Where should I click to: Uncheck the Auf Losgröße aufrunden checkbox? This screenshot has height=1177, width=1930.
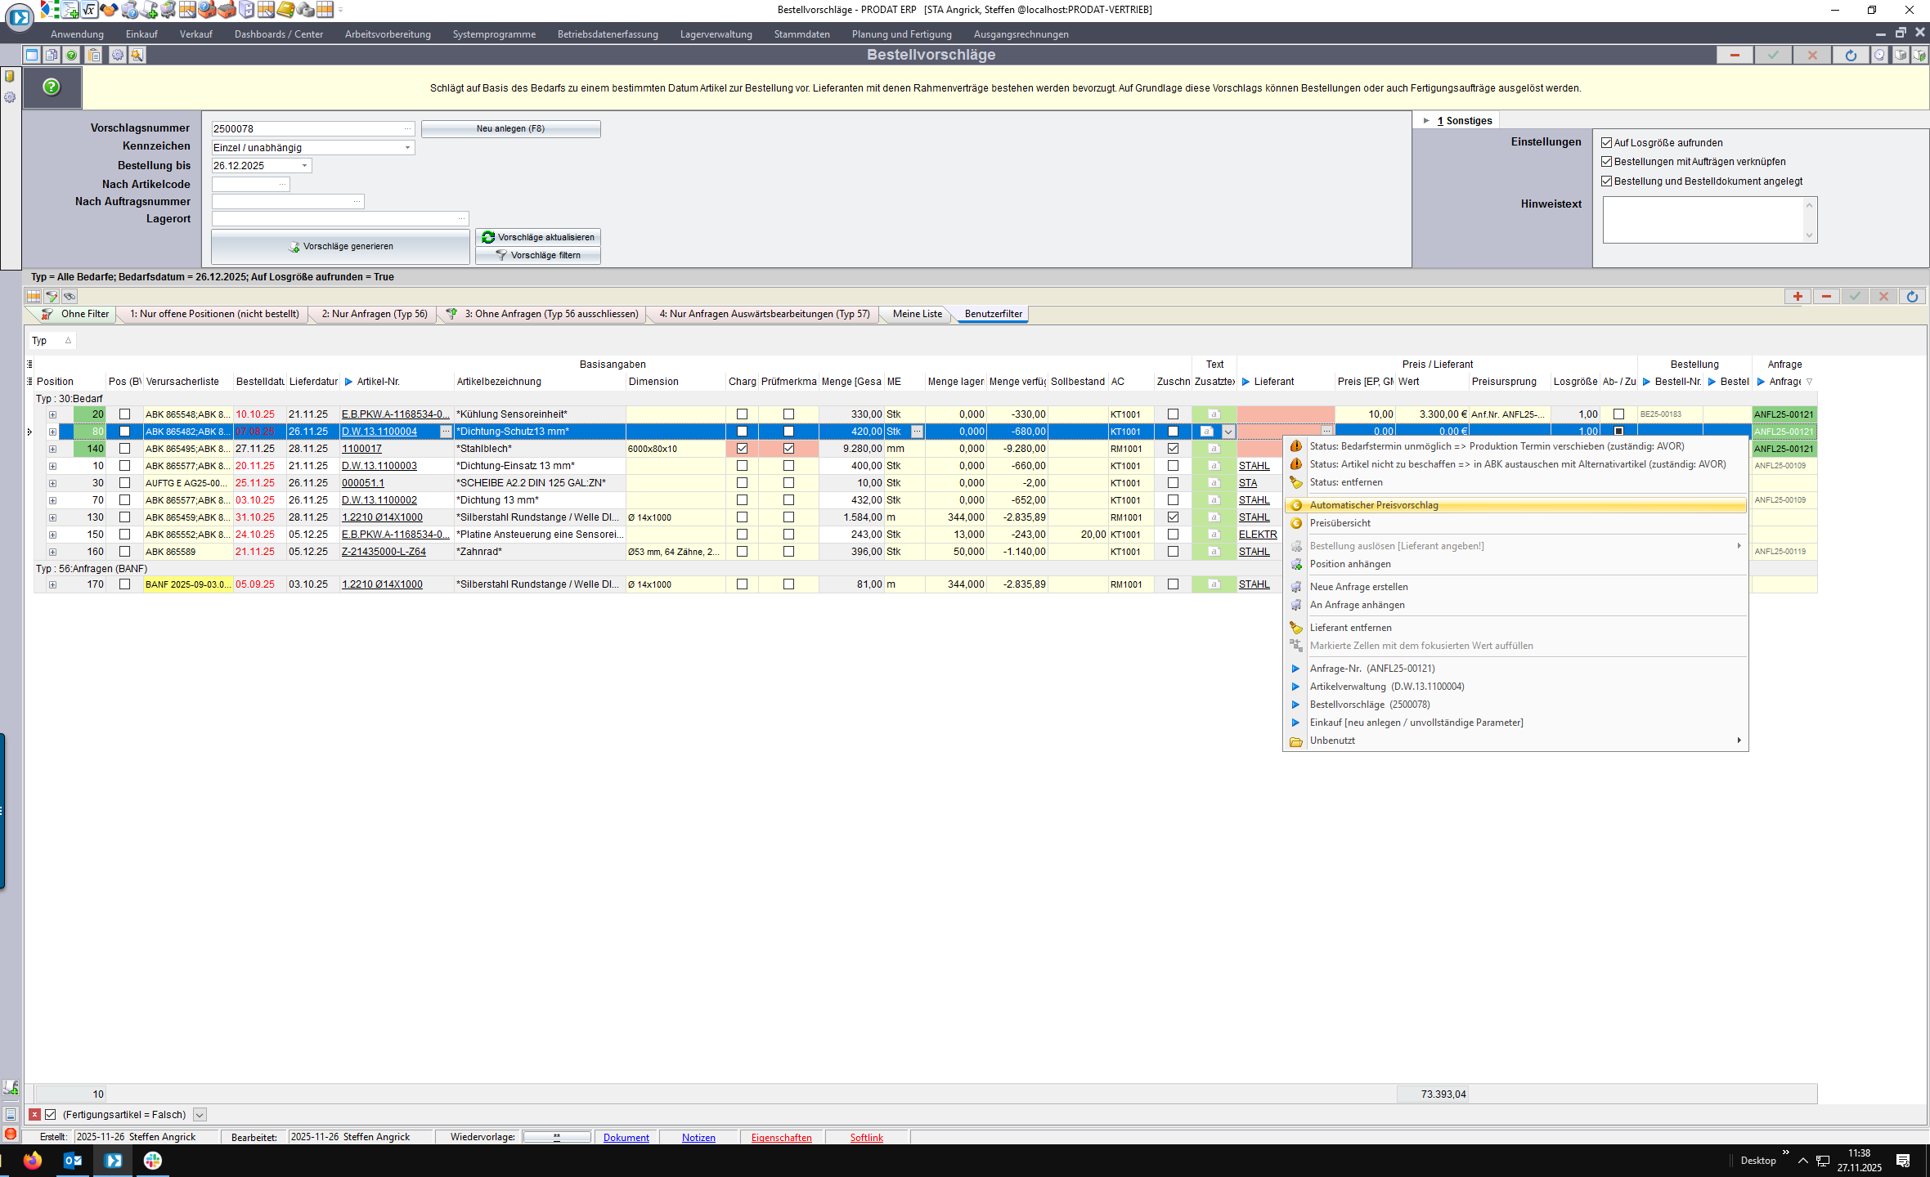[1606, 143]
